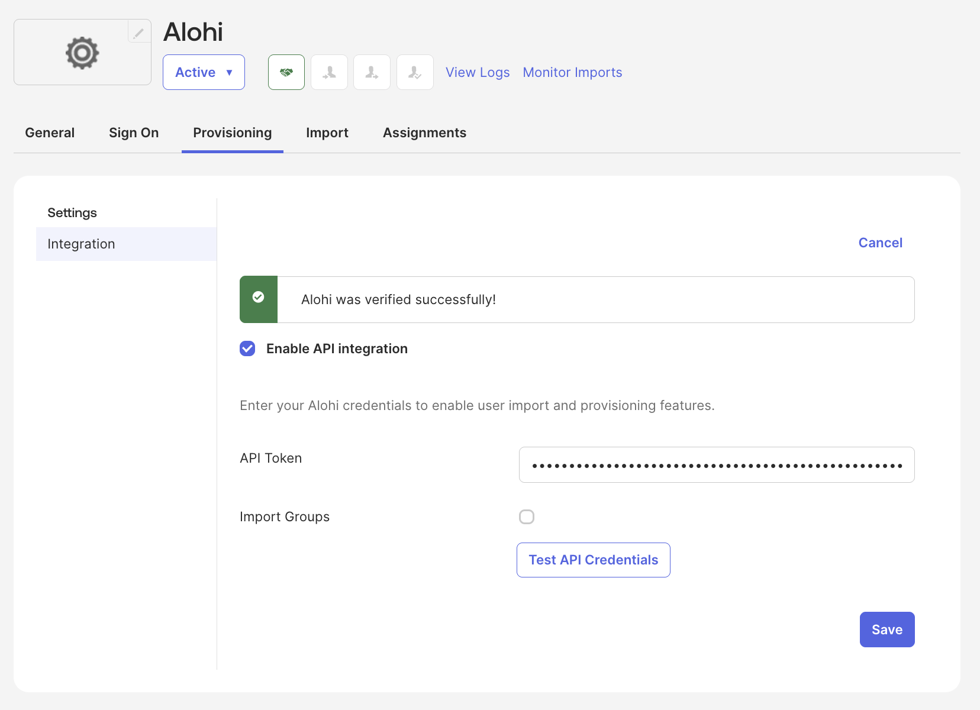980x710 pixels.
Task: Click the user icon with outgoing arrow
Action: tap(372, 72)
